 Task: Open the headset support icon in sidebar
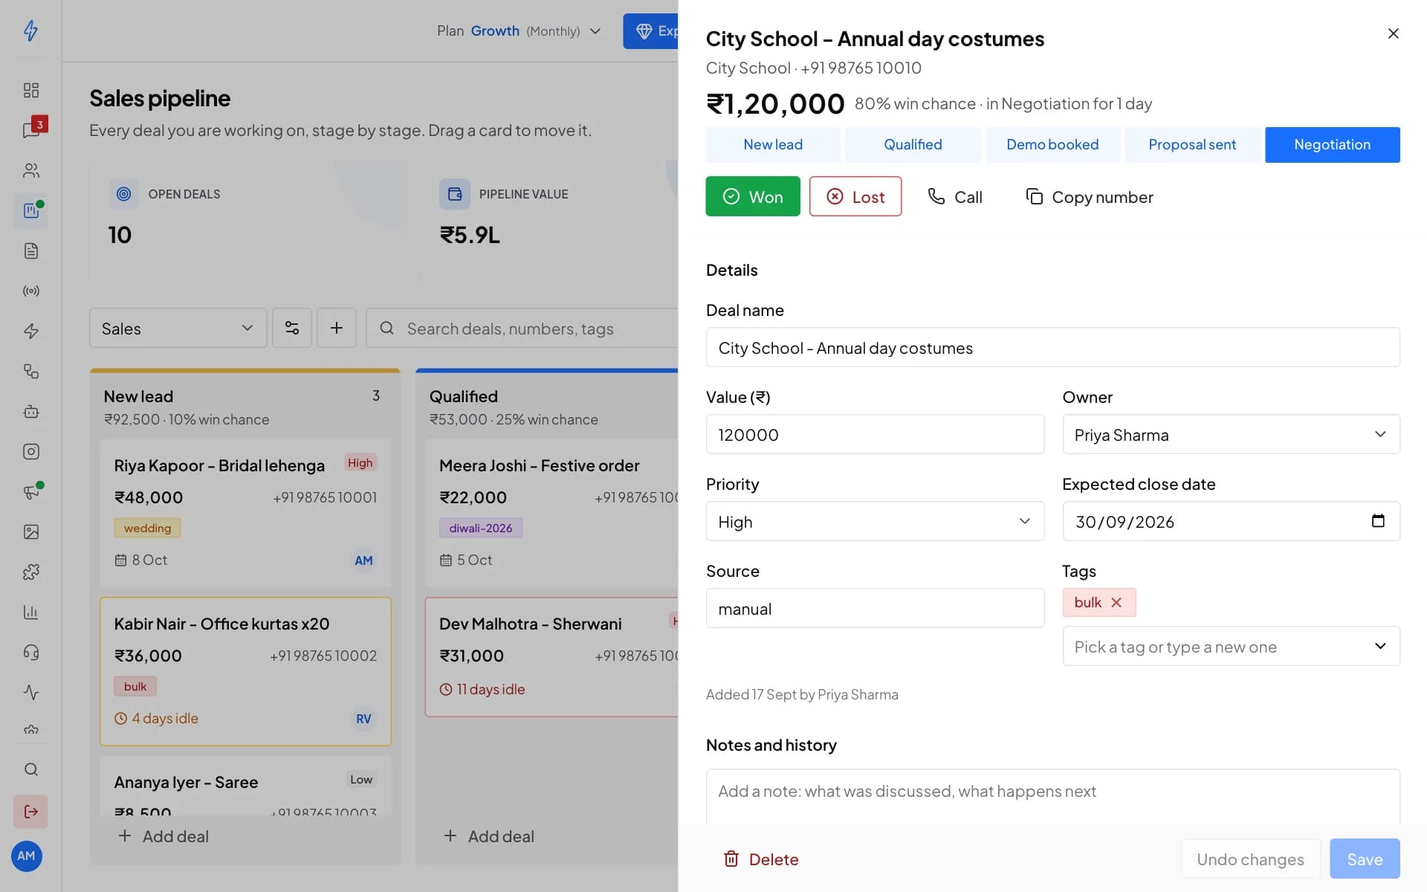click(x=30, y=652)
